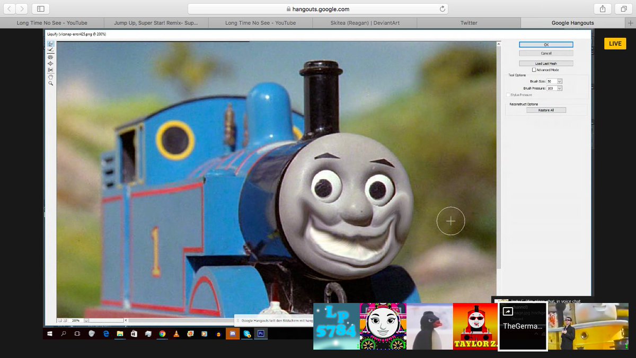Viewport: 636px width, 358px height.
Task: Open Windows taskbar search magnifier
Action: pyautogui.click(x=64, y=334)
